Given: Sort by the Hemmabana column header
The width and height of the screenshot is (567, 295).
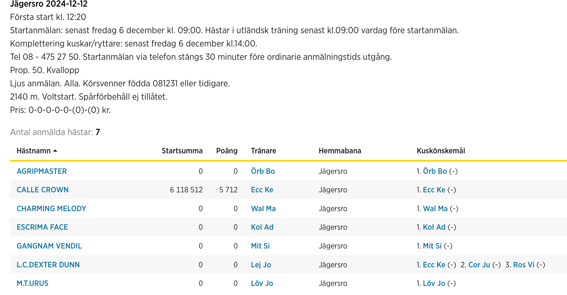Looking at the screenshot, I should [x=340, y=151].
